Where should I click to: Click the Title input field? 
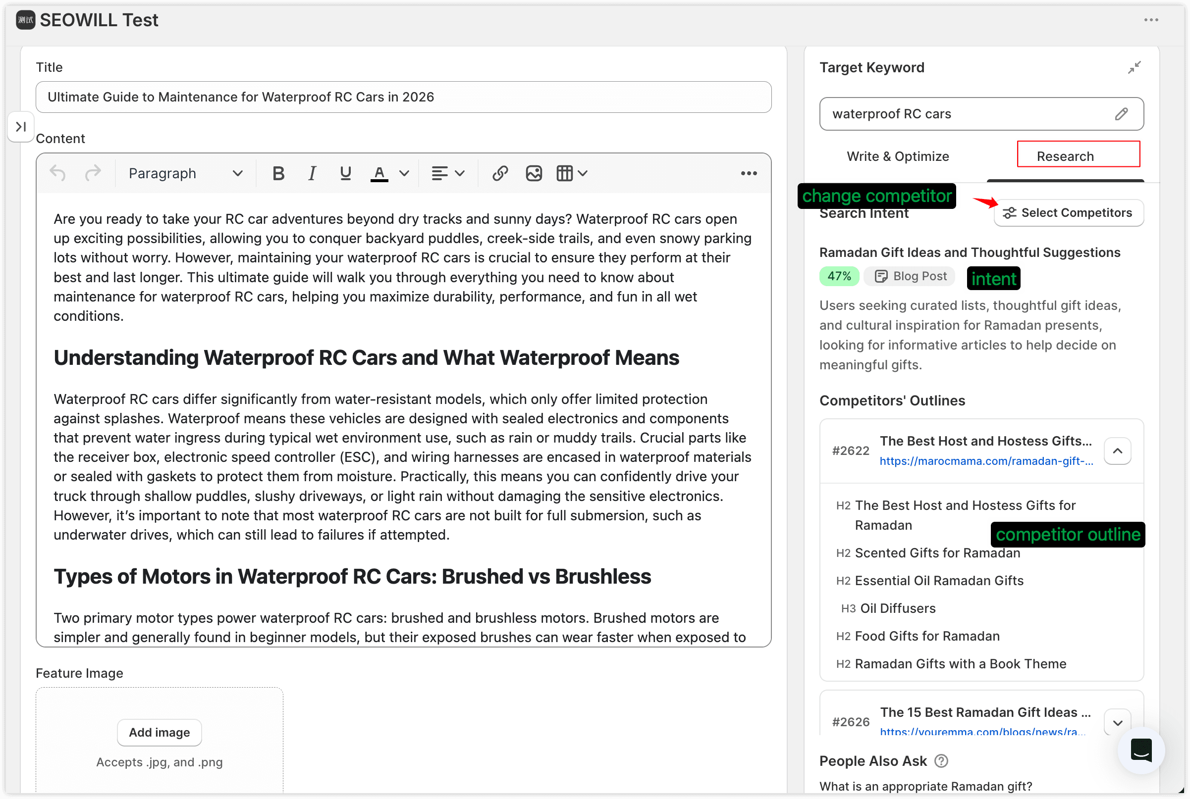tap(403, 97)
